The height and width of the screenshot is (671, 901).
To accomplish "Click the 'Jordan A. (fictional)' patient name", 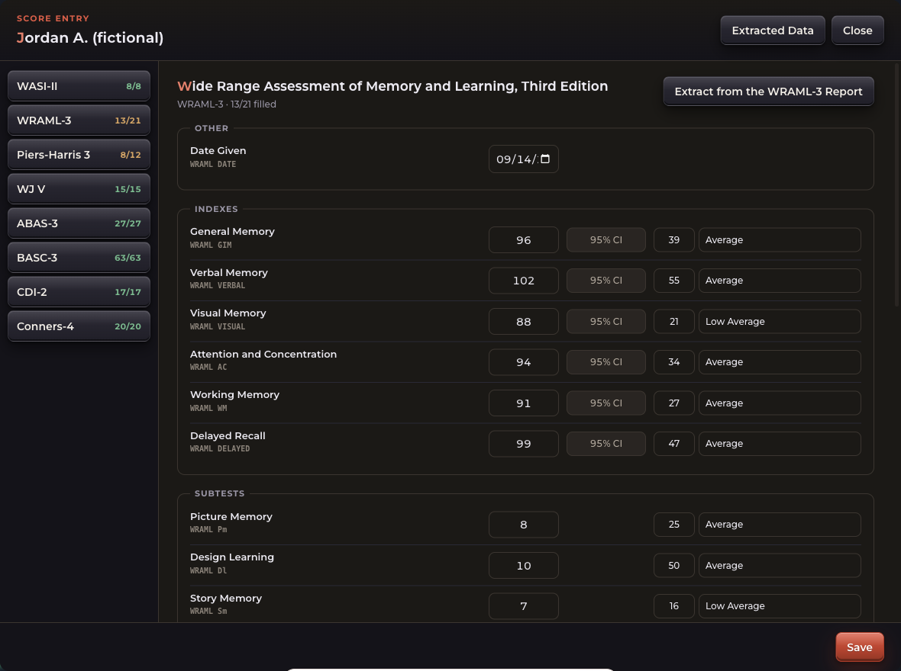I will click(90, 38).
